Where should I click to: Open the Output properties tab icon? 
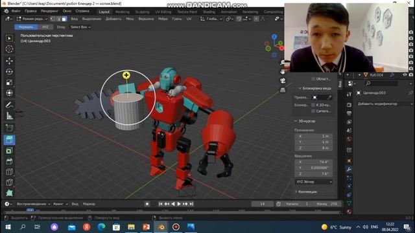tap(349, 113)
